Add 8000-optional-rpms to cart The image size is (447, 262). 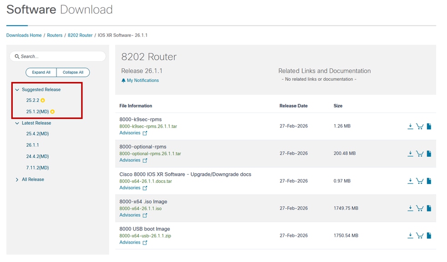tap(420, 154)
